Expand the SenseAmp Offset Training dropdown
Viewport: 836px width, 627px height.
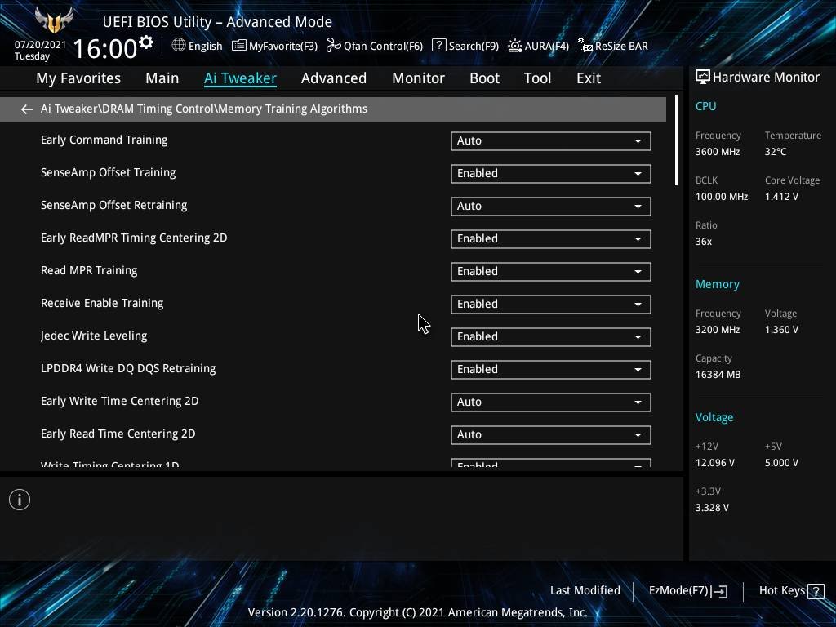tap(550, 173)
